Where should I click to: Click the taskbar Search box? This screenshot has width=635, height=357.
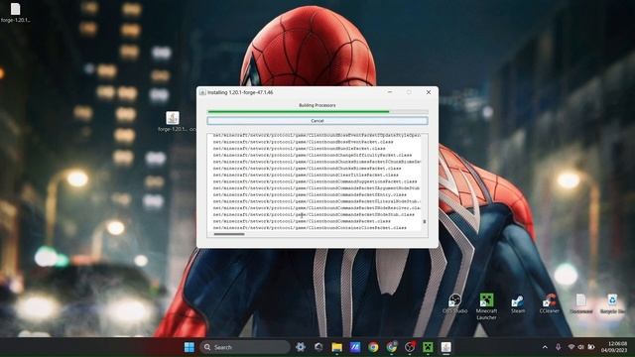[x=245, y=347]
